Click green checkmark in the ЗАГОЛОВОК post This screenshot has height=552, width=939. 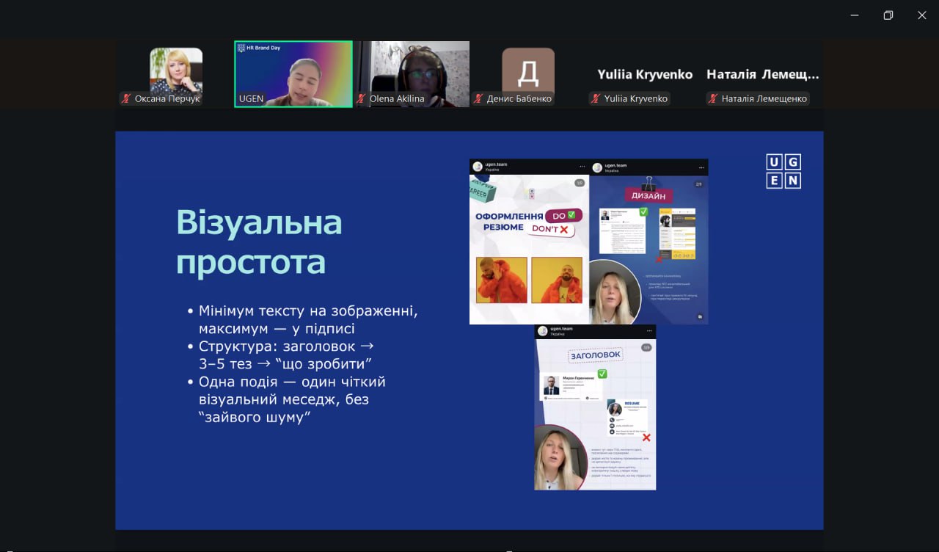point(602,374)
